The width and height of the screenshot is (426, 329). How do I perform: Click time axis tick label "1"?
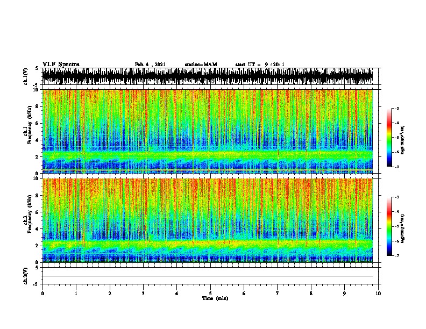pyautogui.click(x=76, y=294)
